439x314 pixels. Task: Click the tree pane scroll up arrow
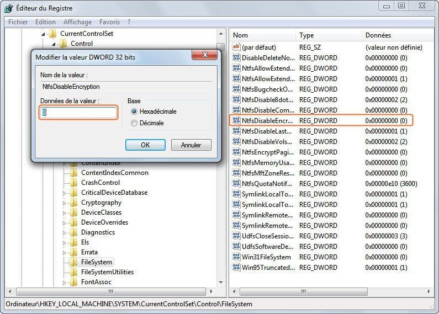tap(221, 34)
